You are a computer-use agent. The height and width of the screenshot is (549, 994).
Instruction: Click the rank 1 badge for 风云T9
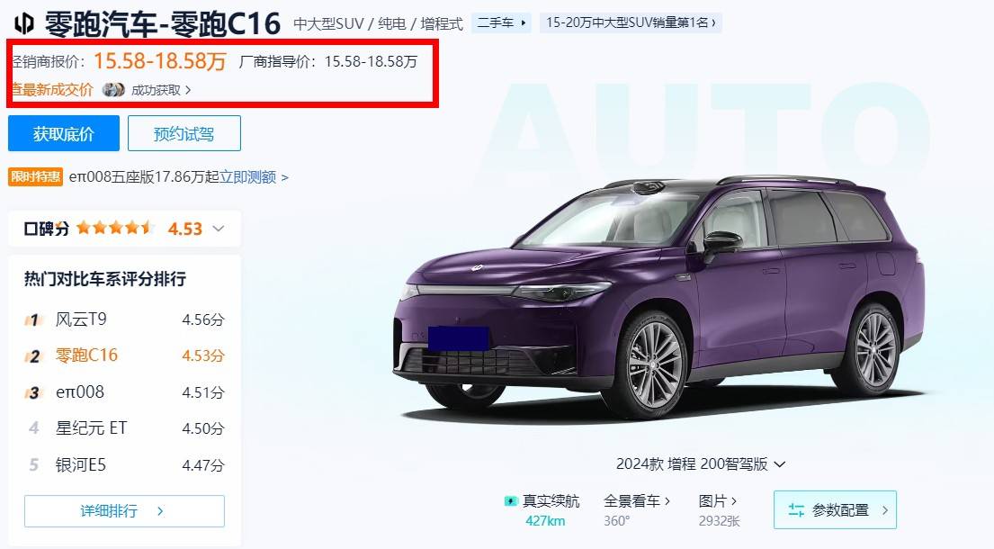[33, 320]
